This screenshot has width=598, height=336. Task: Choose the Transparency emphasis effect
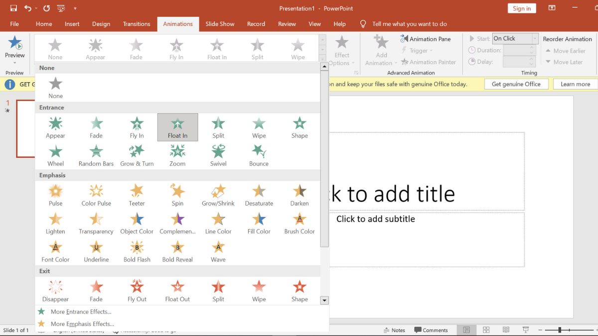(x=96, y=223)
